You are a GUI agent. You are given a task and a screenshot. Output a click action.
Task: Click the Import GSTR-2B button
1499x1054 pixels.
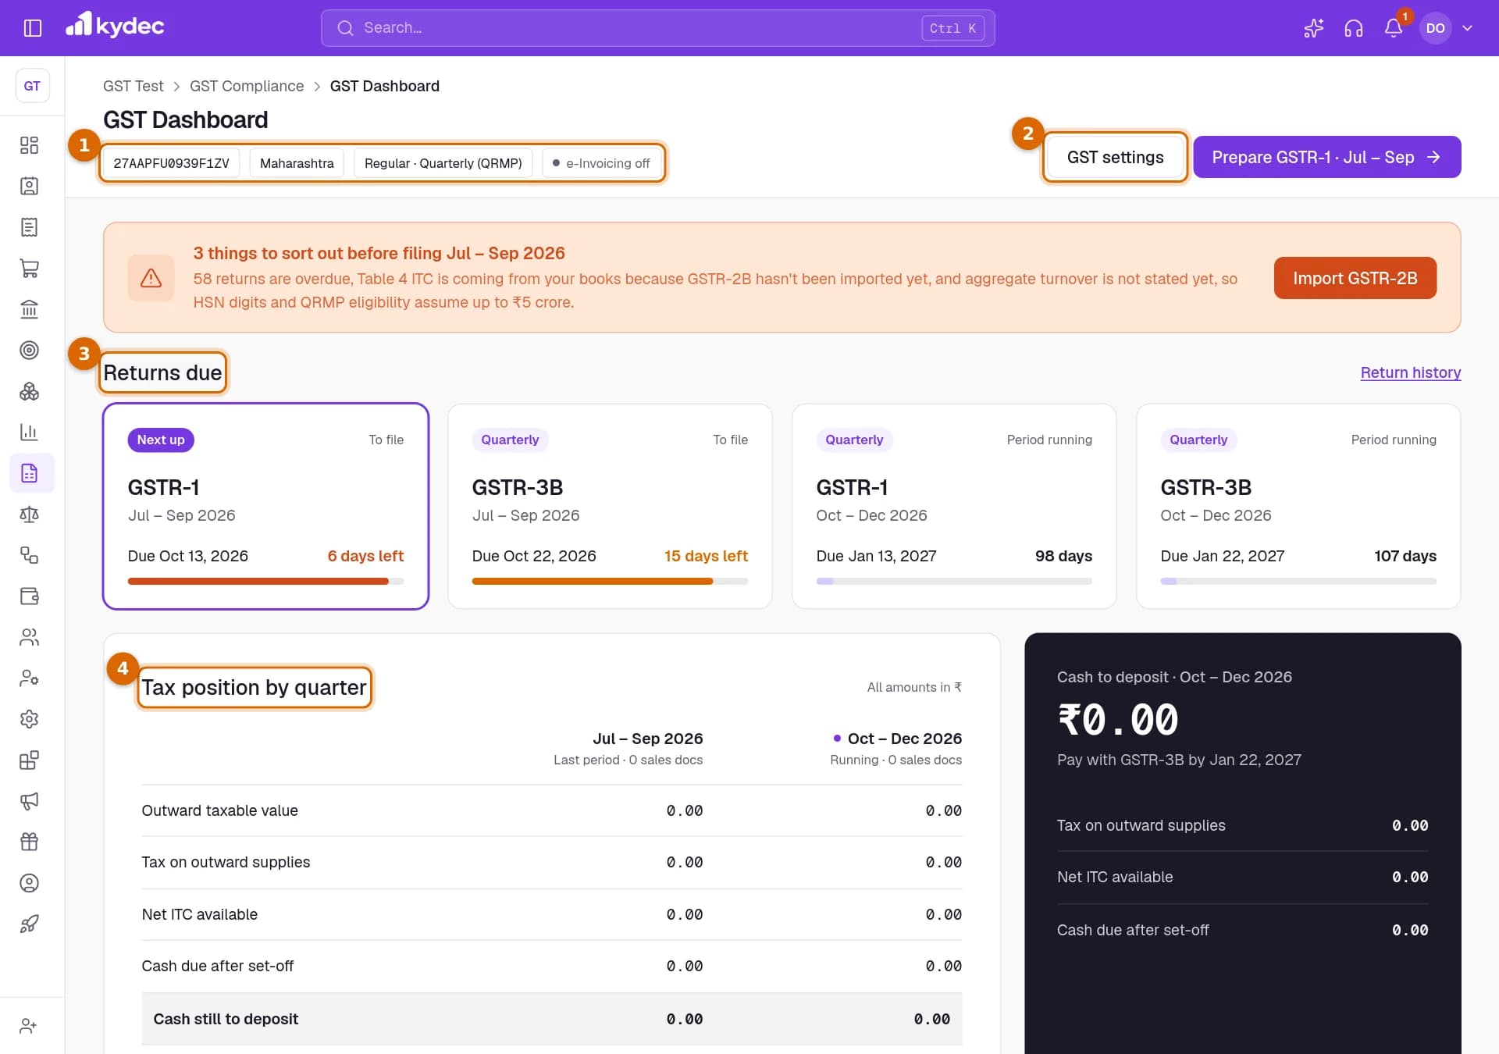pyautogui.click(x=1355, y=278)
